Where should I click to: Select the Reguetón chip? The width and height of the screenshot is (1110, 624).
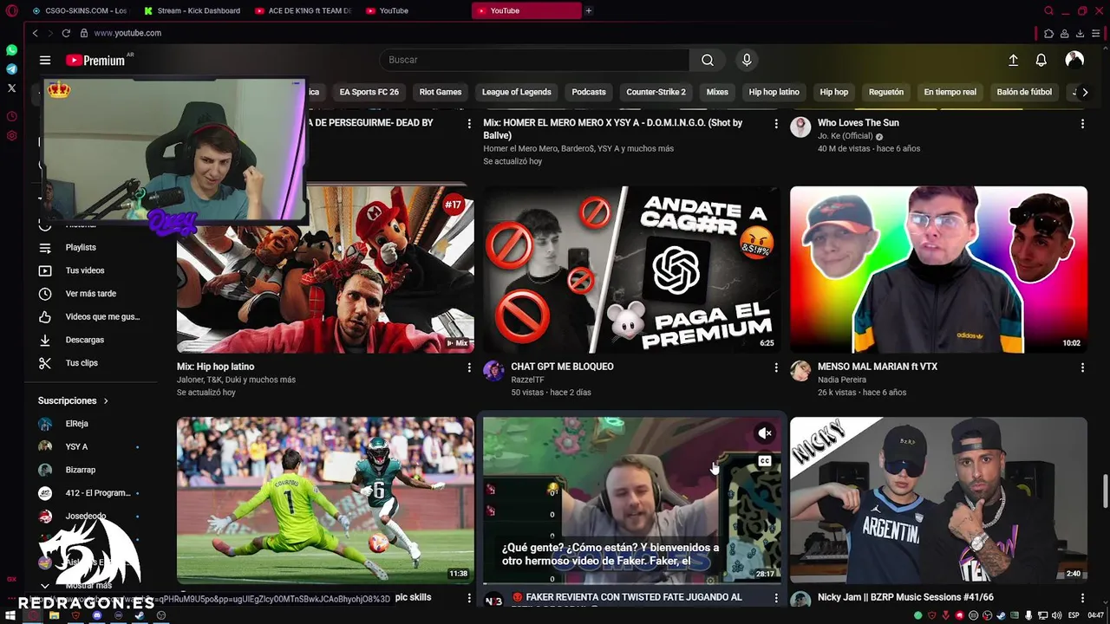click(x=886, y=92)
